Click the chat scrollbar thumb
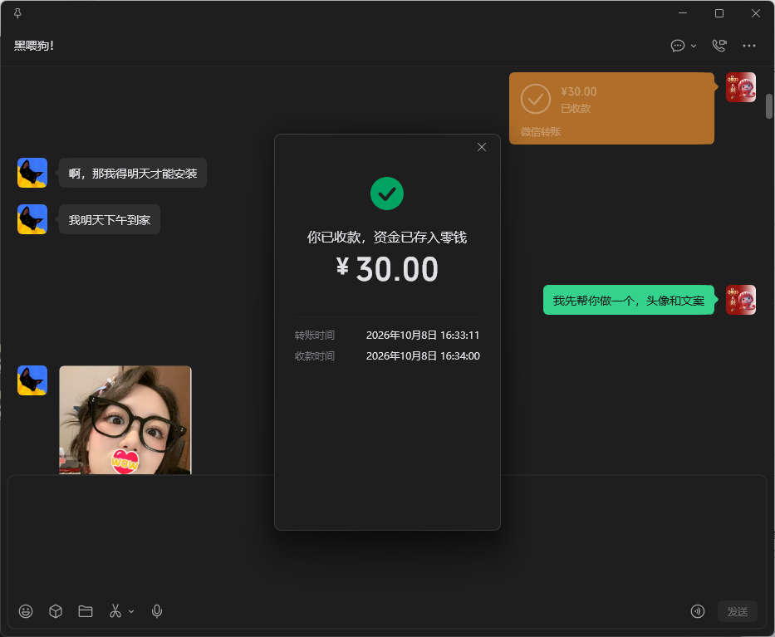 coord(769,106)
